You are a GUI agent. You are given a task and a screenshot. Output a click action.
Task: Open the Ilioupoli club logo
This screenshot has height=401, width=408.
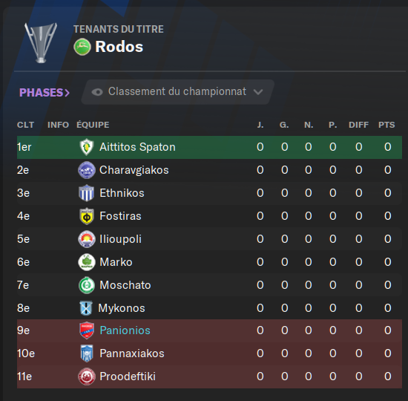(x=86, y=239)
